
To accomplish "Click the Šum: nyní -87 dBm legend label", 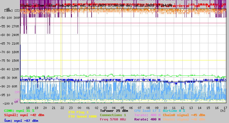I will (x=21, y=121).
